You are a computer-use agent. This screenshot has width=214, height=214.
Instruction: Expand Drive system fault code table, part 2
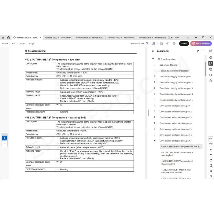155,111
